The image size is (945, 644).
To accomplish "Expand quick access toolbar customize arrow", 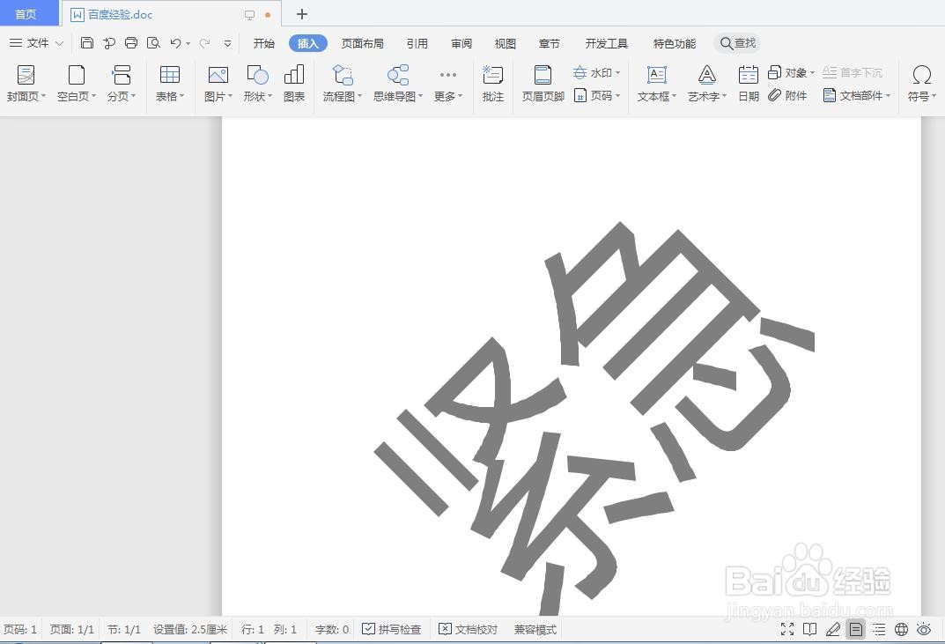I will pos(227,43).
